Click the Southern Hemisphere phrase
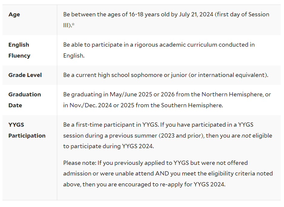The image size is (284, 207). [192, 105]
